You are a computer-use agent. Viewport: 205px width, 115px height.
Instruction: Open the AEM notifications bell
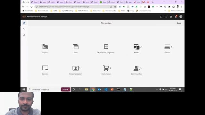coord(176,17)
